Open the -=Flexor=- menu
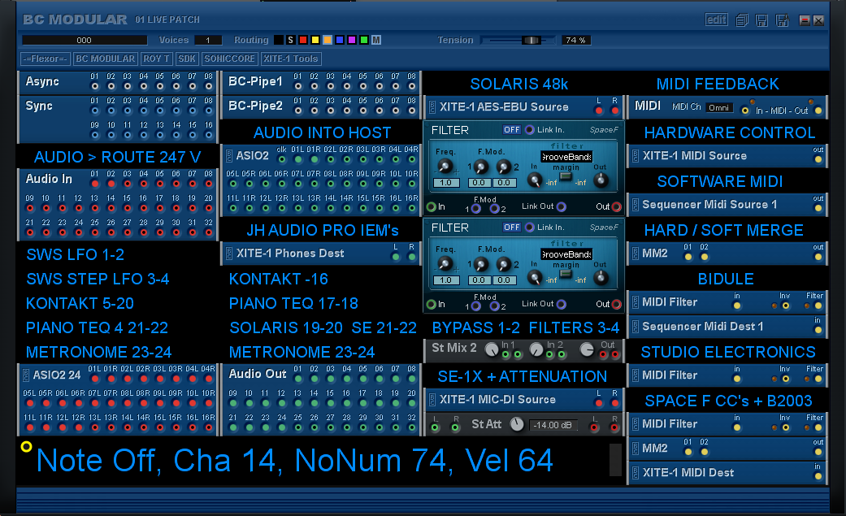846x516 pixels. 46,59
